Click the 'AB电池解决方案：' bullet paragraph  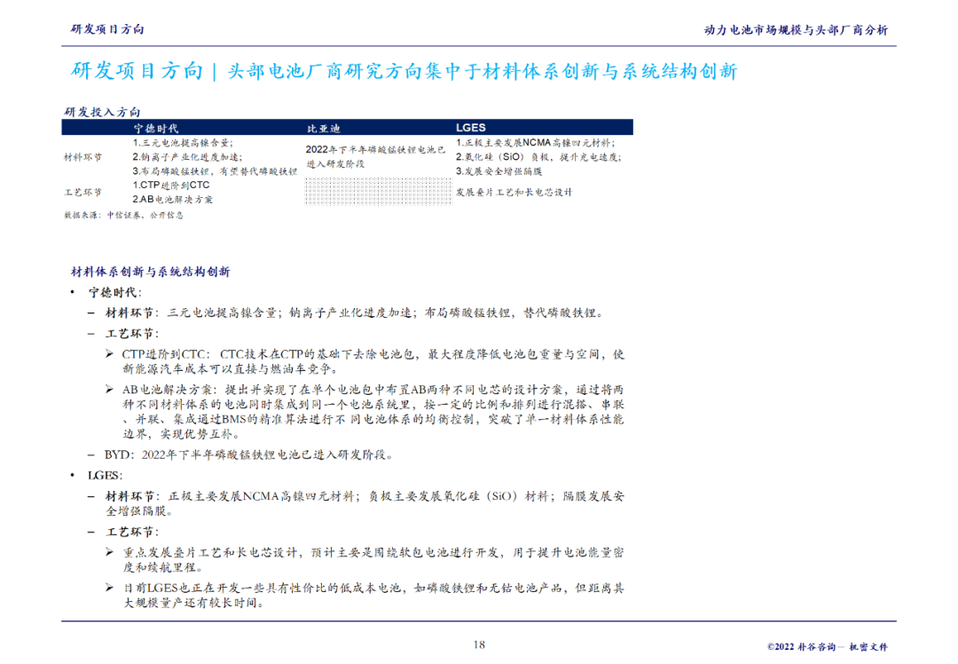[x=373, y=412]
